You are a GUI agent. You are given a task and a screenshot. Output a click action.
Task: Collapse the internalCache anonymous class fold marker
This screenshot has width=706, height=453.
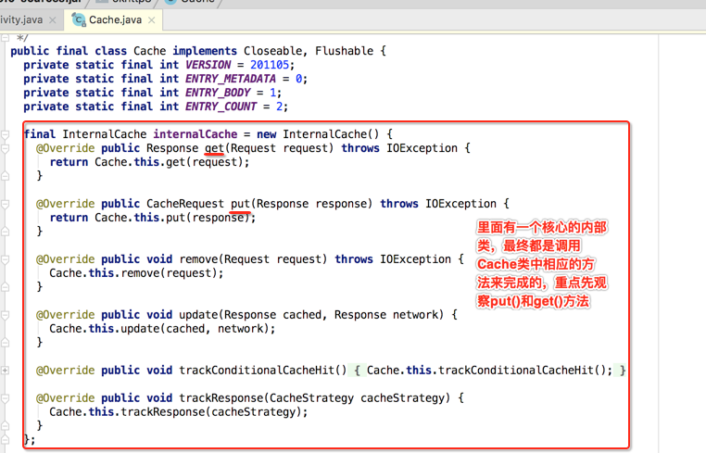click(x=5, y=134)
